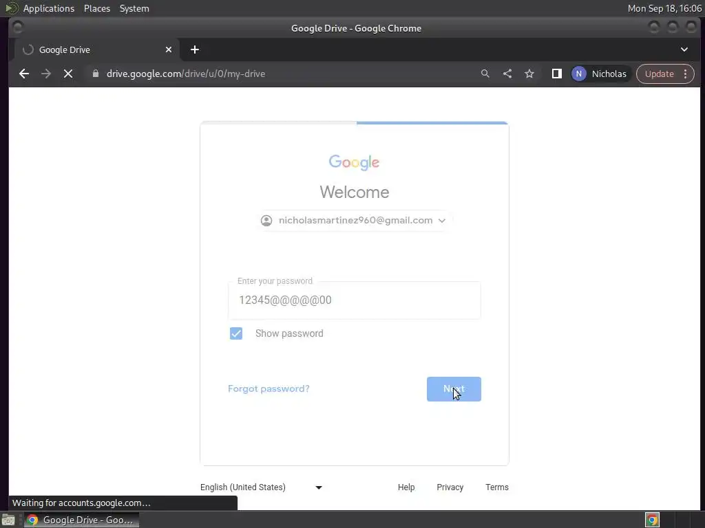The width and height of the screenshot is (705, 528).
Task: Click the share page icon
Action: point(507,74)
